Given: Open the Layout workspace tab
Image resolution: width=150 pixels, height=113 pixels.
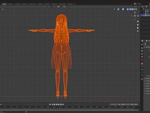Looking at the screenshot, I should [x=4, y=4].
